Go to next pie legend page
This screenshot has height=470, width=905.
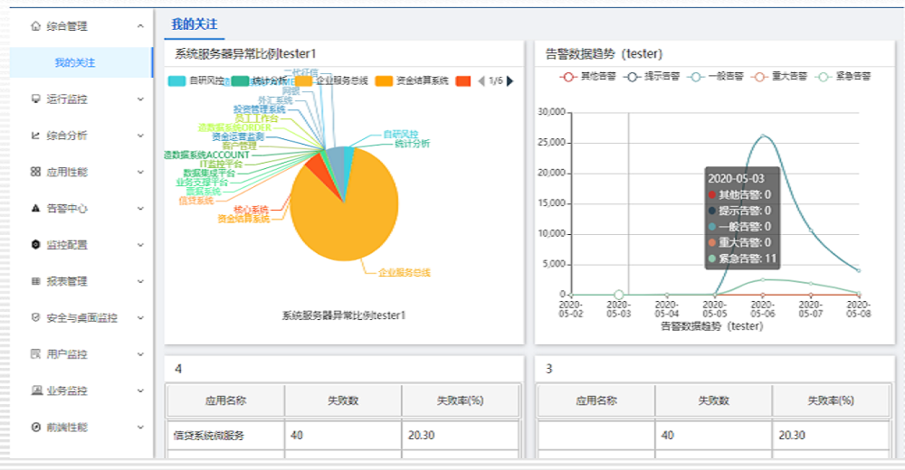click(x=510, y=80)
